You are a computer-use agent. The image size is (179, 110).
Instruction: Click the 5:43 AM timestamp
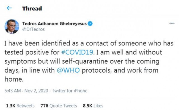(13, 91)
